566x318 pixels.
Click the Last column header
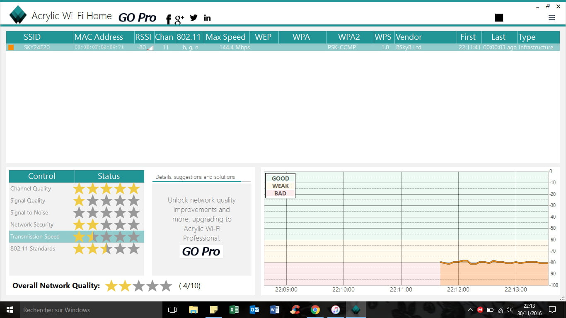coord(499,37)
